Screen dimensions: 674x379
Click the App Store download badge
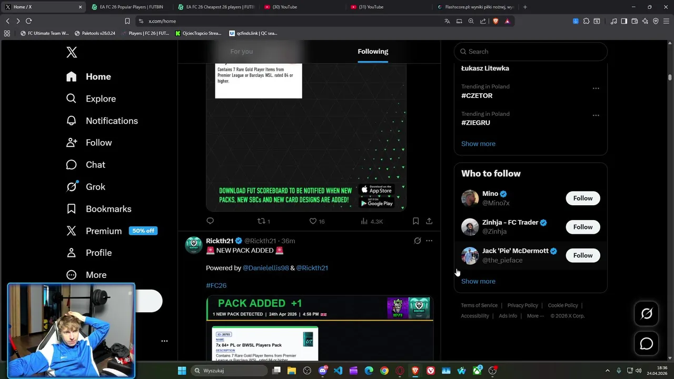point(377,189)
